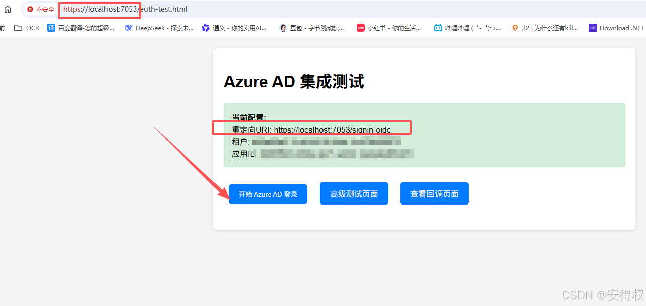
Task: Open the 通义 AI bookmark
Action: pyautogui.click(x=234, y=28)
